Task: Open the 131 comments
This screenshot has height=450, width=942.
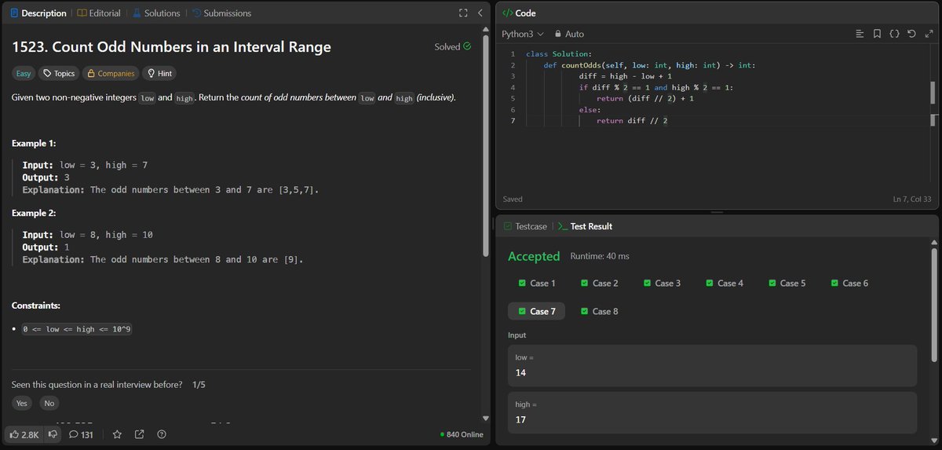Action: 82,434
